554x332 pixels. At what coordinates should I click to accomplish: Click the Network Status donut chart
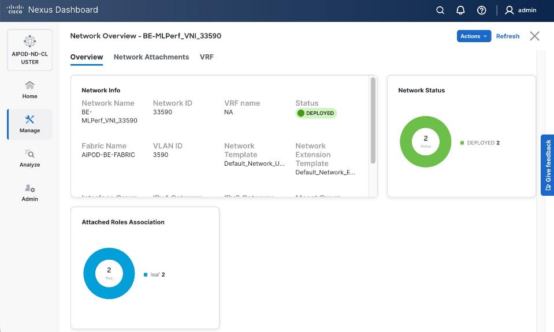tap(426, 142)
